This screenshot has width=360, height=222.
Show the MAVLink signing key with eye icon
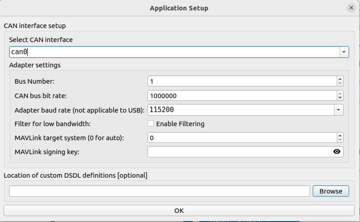[336, 152]
